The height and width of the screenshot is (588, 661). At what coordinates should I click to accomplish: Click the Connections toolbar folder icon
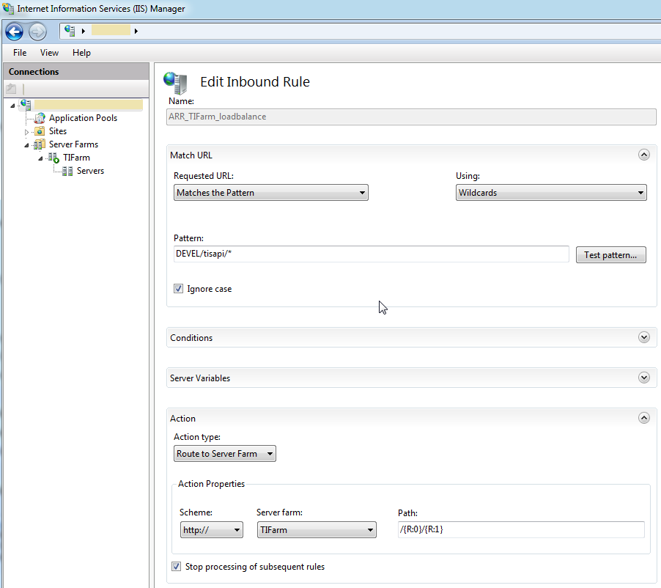[x=11, y=89]
